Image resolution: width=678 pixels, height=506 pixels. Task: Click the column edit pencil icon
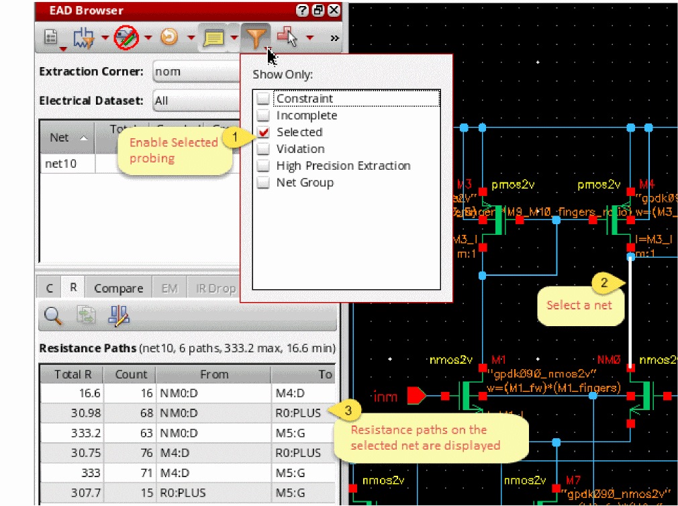point(118,315)
